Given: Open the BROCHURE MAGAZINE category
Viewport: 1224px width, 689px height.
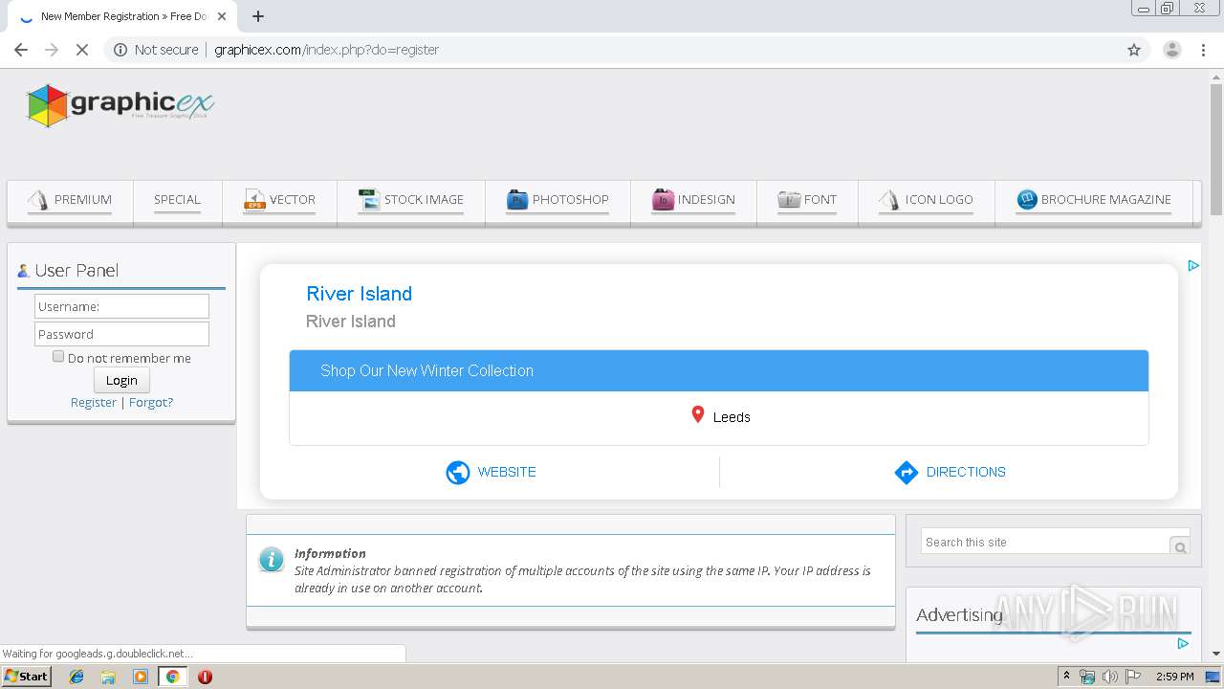Looking at the screenshot, I should [1094, 200].
